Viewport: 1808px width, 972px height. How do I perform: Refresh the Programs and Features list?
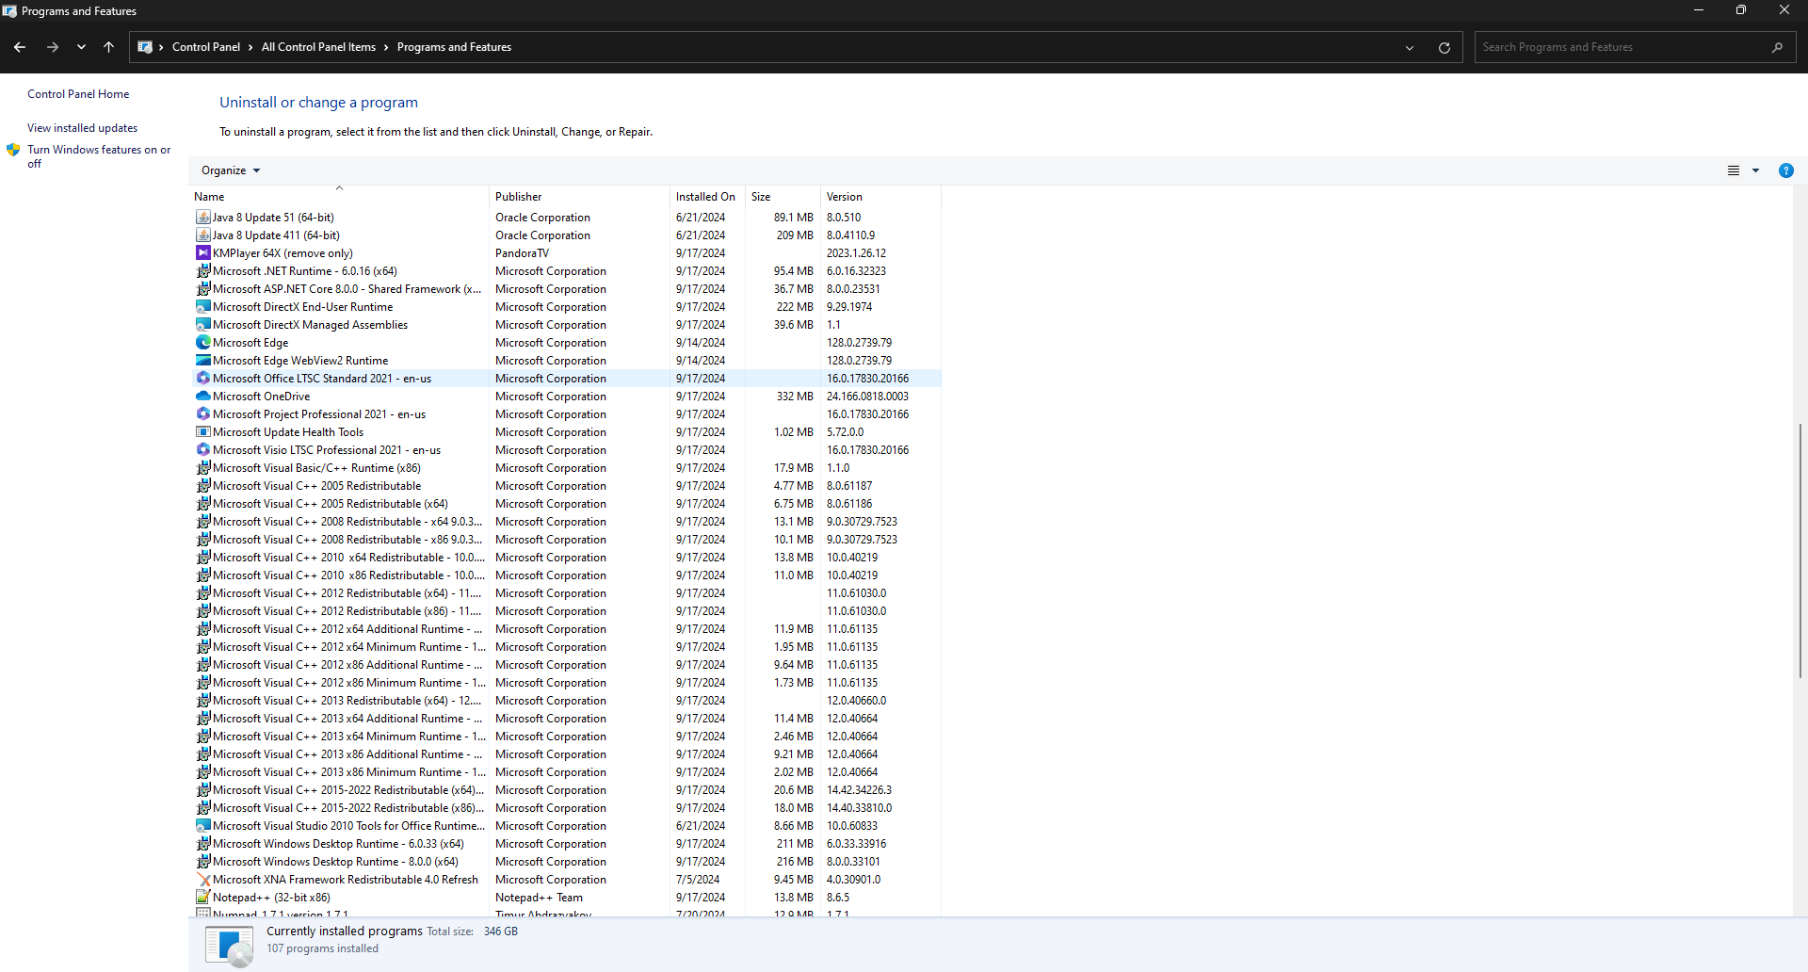pos(1444,47)
